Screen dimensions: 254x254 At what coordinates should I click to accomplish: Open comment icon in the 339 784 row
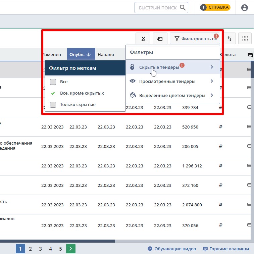pos(249,107)
